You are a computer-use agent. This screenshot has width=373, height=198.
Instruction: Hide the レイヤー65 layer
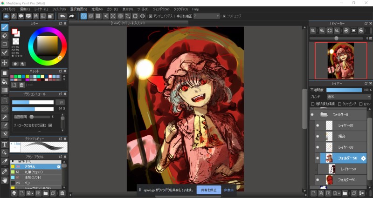pyautogui.click(x=318, y=125)
